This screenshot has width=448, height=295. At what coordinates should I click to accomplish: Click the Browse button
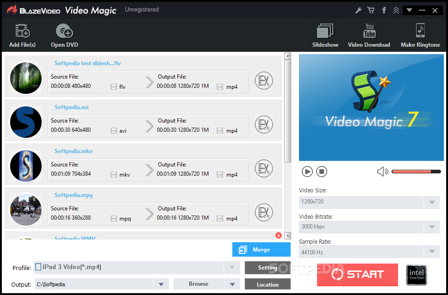[199, 284]
